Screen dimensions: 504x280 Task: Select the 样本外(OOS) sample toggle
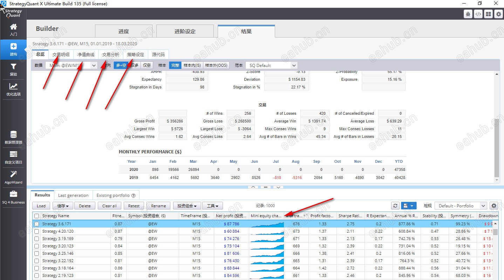216,65
